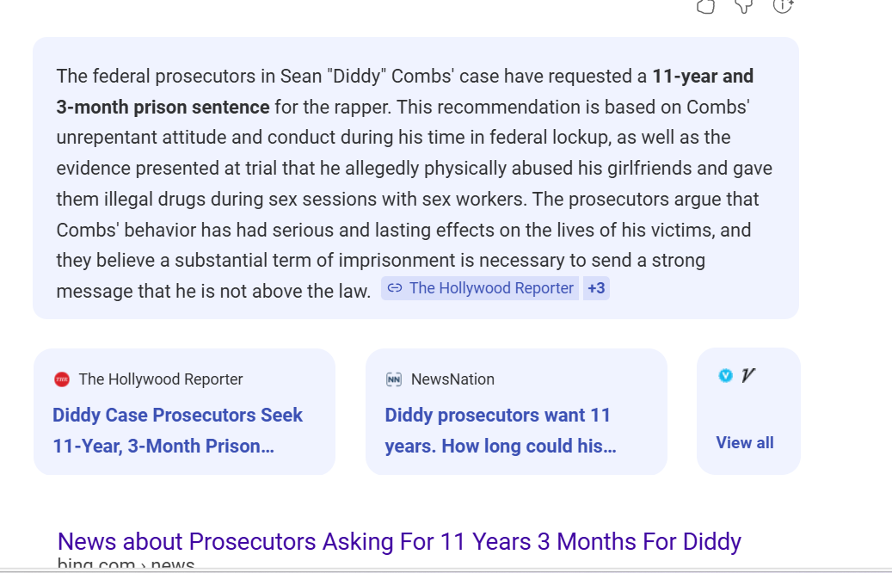Click the red Hollywood Reporter logo icon
Screen dimensions: 892x573
point(62,379)
